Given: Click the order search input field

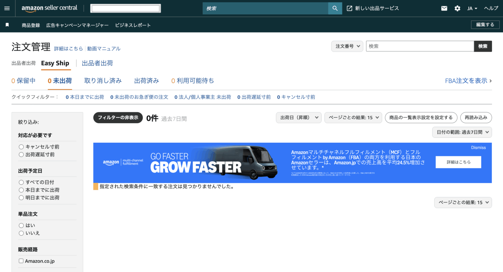Looking at the screenshot, I should point(420,46).
